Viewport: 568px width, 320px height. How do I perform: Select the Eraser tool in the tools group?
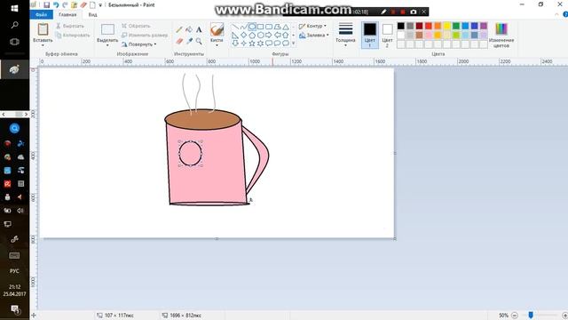point(179,42)
